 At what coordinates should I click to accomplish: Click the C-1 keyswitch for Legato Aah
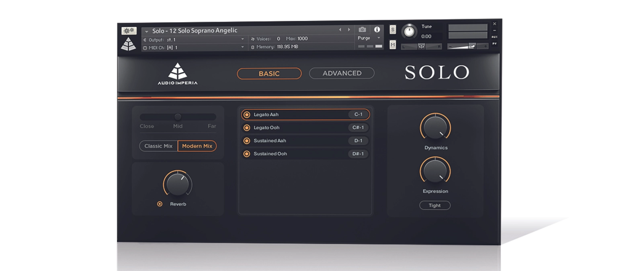[358, 114]
